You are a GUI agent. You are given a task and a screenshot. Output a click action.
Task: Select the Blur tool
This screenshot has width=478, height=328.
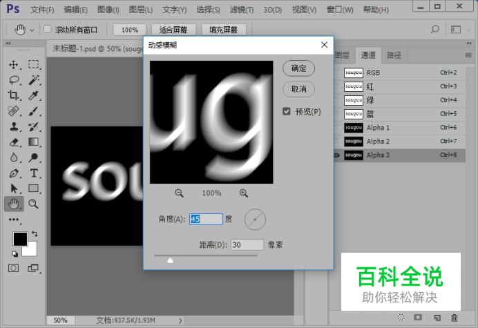14,157
